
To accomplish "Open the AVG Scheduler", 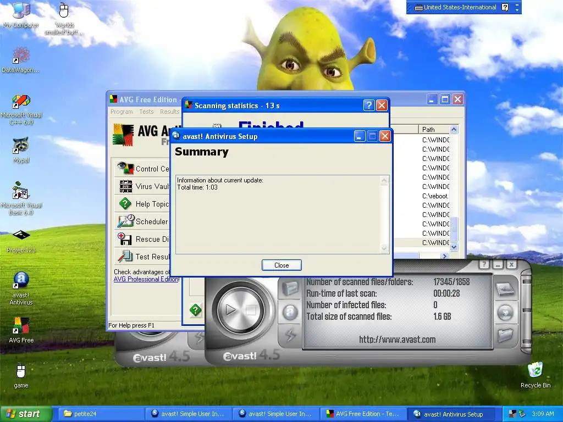I will click(x=142, y=221).
